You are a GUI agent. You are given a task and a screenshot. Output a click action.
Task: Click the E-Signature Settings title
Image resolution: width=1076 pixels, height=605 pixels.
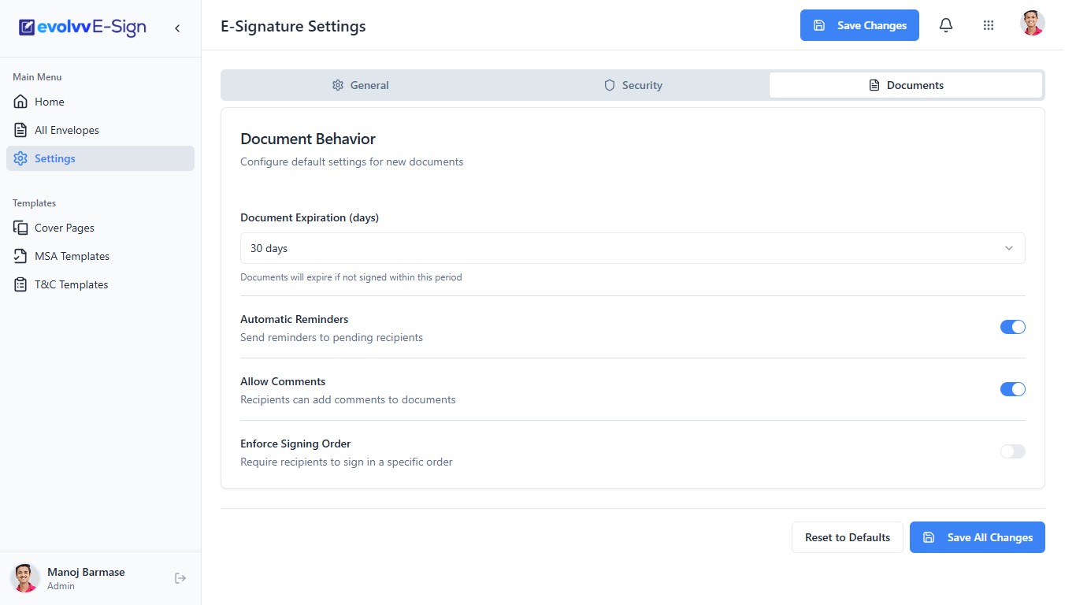tap(293, 26)
